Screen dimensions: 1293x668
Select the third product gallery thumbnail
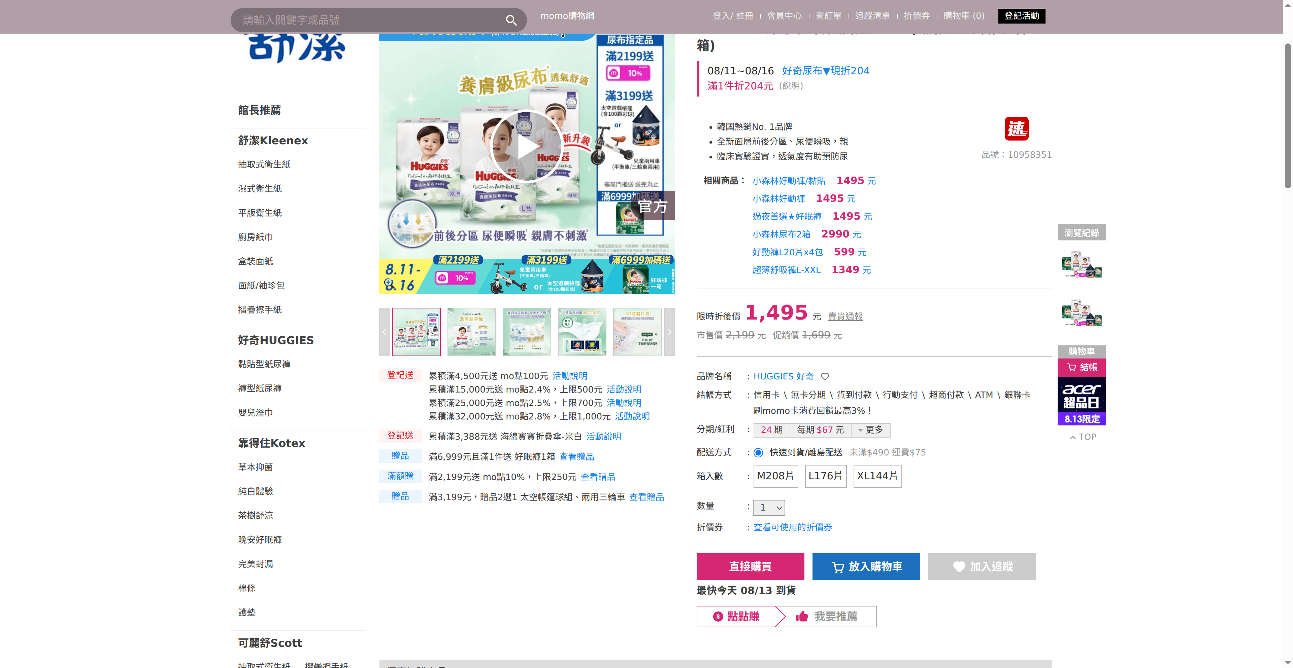pyautogui.click(x=527, y=332)
